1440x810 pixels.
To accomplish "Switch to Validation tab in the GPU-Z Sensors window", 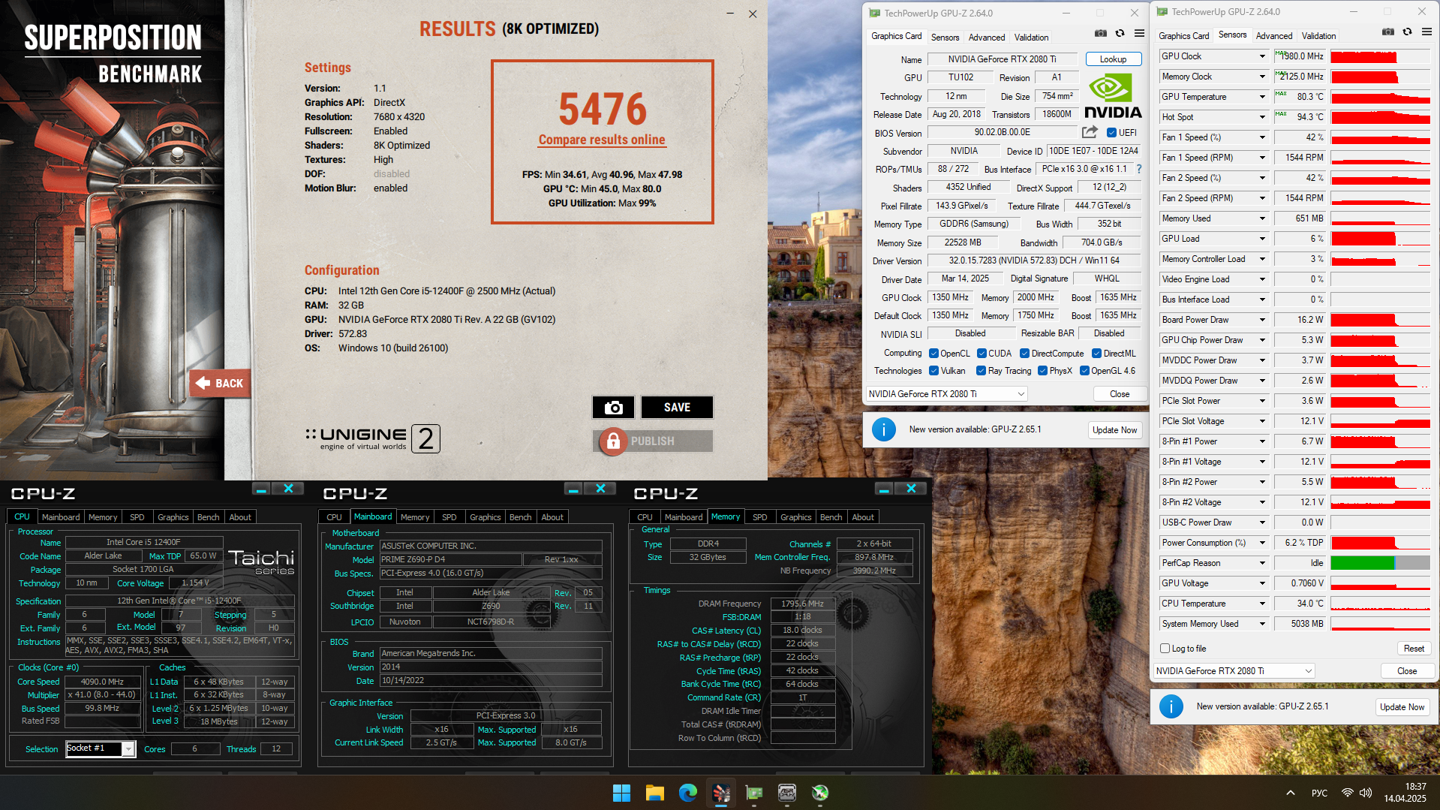I will pyautogui.click(x=1318, y=36).
